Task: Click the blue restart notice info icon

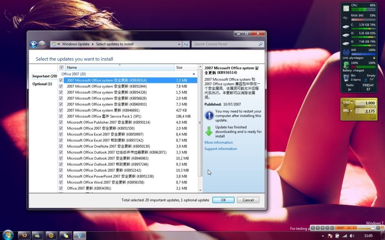Action: (209, 115)
